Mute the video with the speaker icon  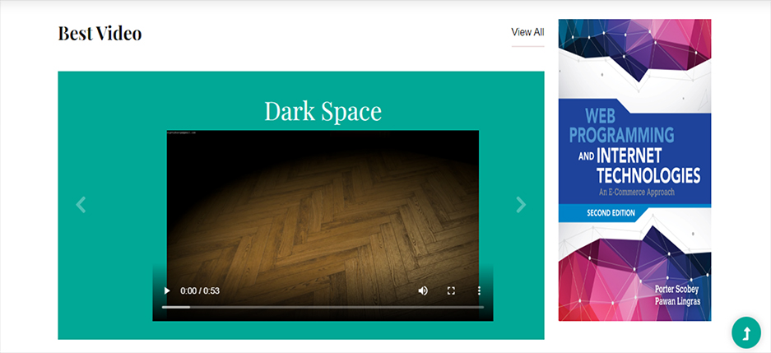click(x=423, y=290)
